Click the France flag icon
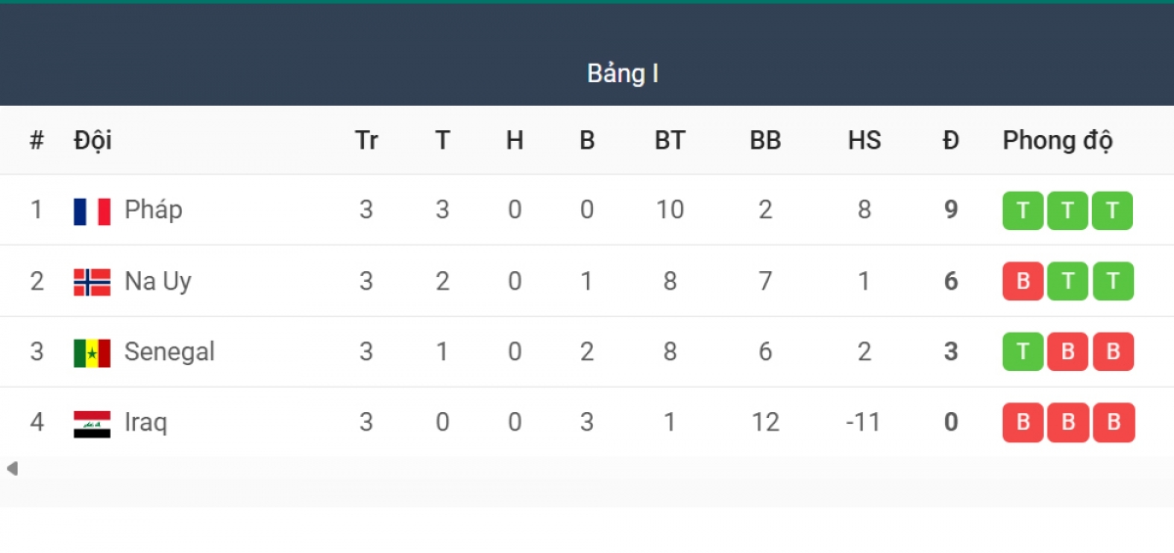The width and height of the screenshot is (1174, 553). pos(92,211)
